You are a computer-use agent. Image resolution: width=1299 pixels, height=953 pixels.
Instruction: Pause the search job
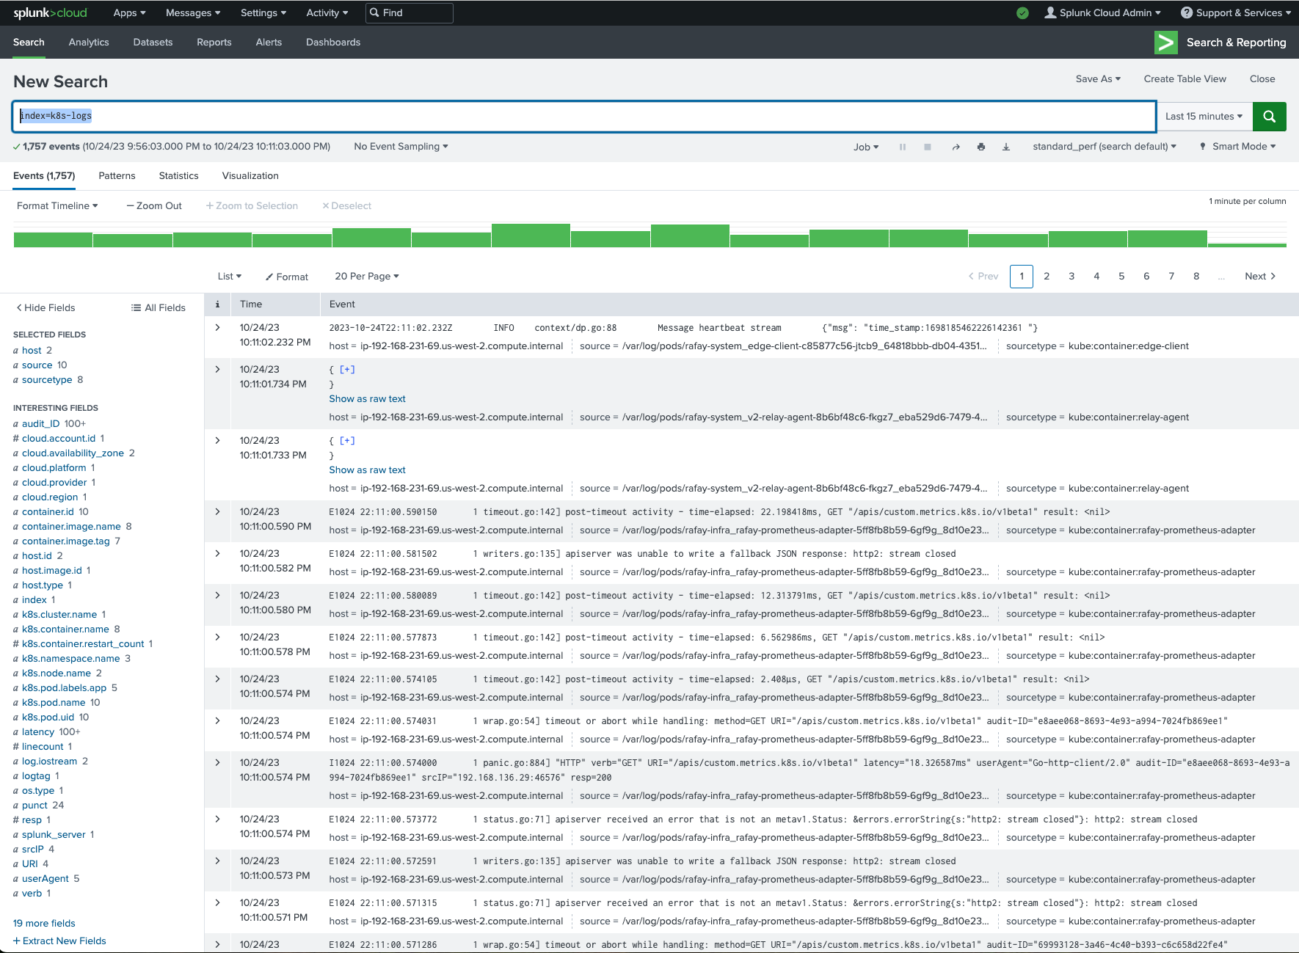coord(902,147)
